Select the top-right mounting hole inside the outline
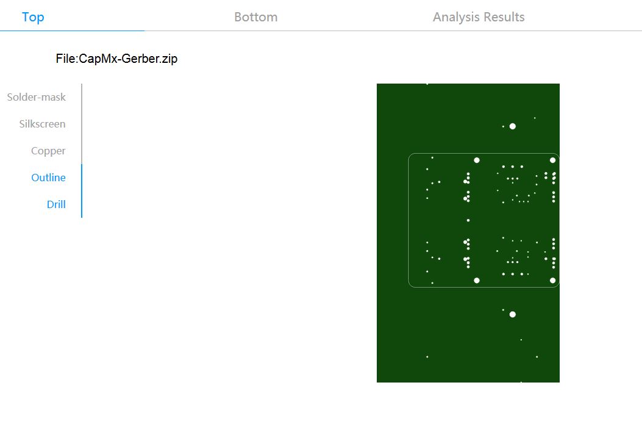Viewport: 642px width, 424px height. coord(553,160)
